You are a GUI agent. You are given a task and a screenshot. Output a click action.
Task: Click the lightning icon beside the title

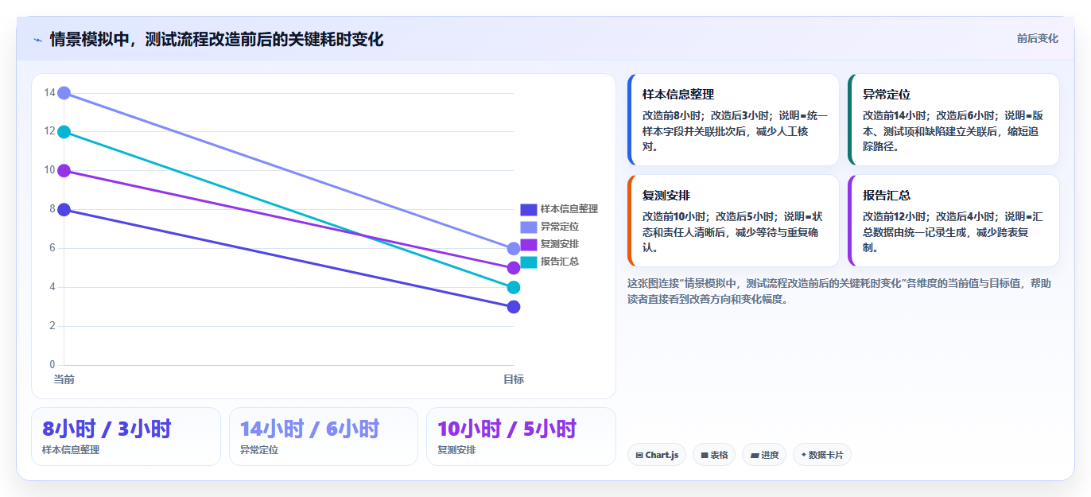(x=38, y=39)
